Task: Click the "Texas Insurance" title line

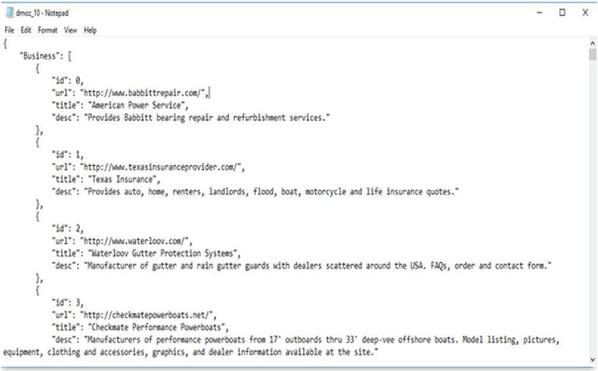Action: [106, 179]
